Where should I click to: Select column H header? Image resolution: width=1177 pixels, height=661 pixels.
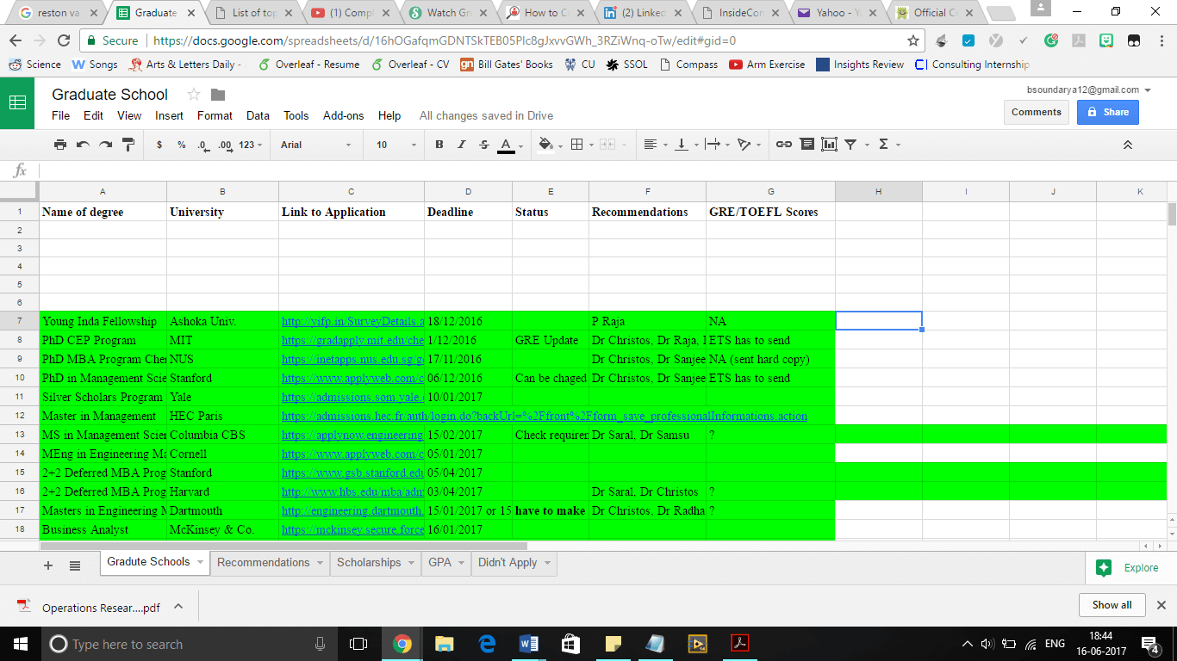pos(878,191)
